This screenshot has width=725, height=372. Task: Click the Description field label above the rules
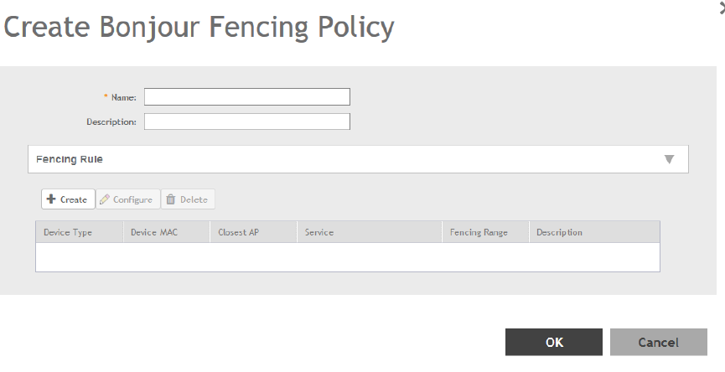tap(111, 122)
